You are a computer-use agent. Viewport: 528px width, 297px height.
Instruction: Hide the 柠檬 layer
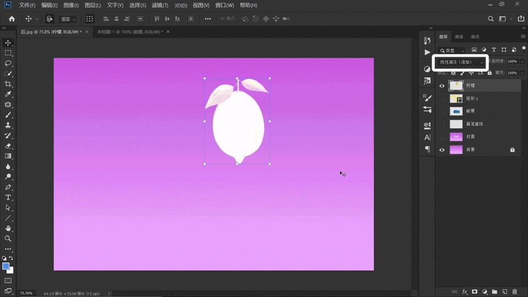[x=442, y=86]
